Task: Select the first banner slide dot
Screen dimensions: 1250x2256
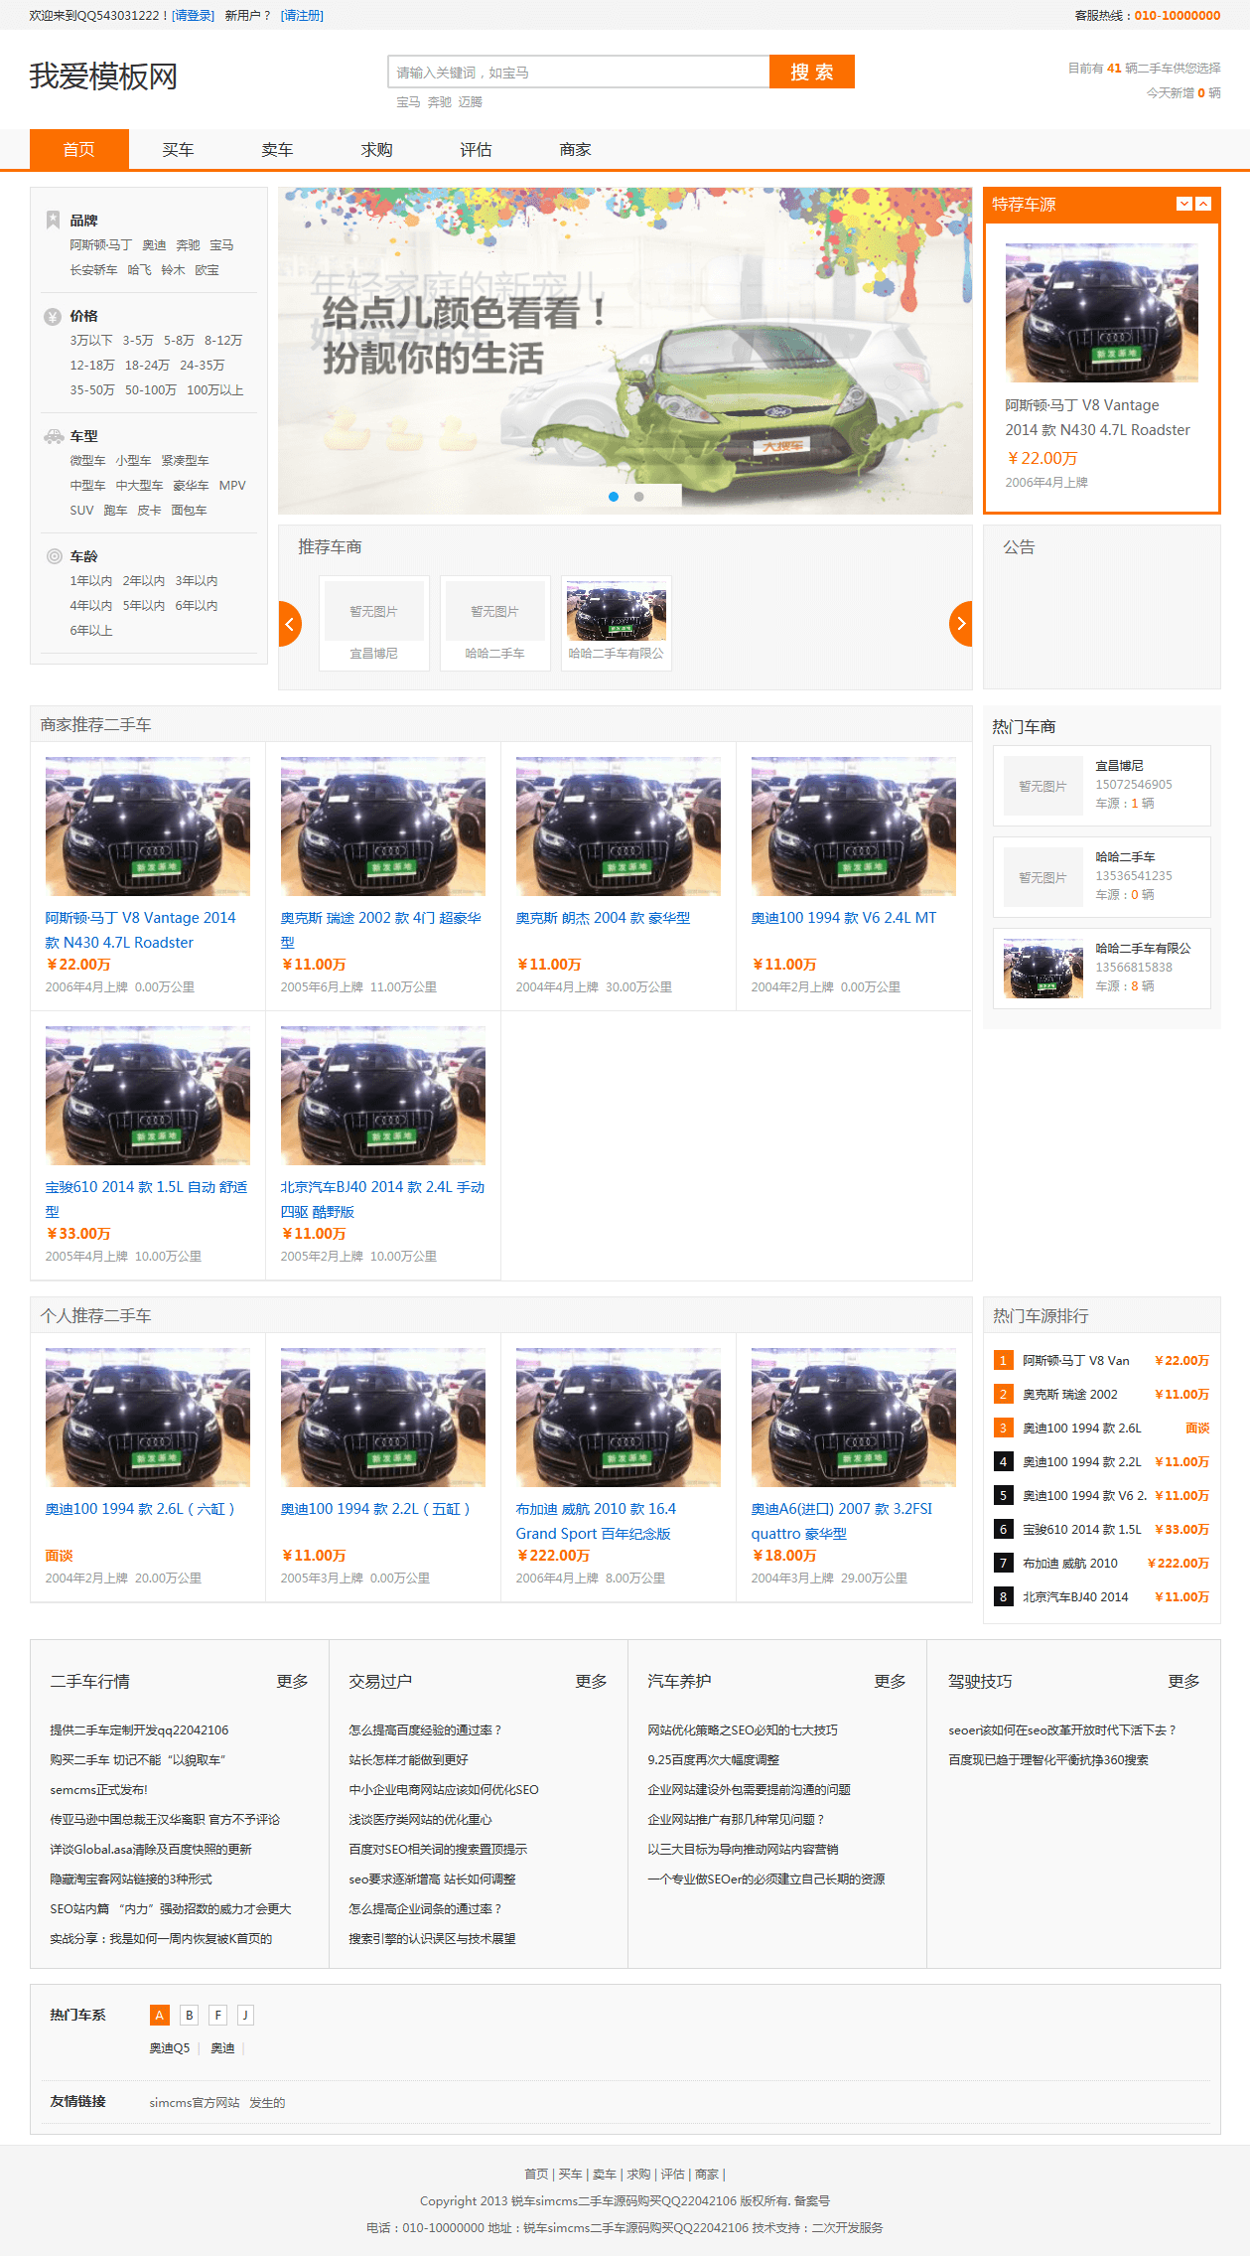Action: [614, 497]
